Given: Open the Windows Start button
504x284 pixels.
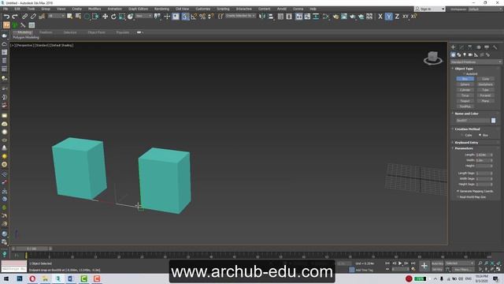Looking at the screenshot, I should point(6,278).
